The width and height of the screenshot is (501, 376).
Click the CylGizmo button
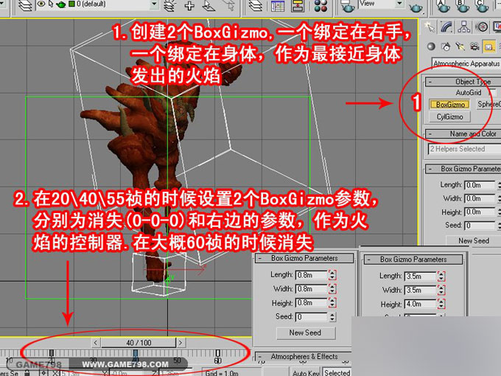coord(449,117)
